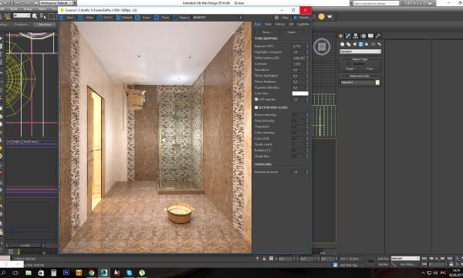Open the Workspace Default dropdown

[x=58, y=3]
